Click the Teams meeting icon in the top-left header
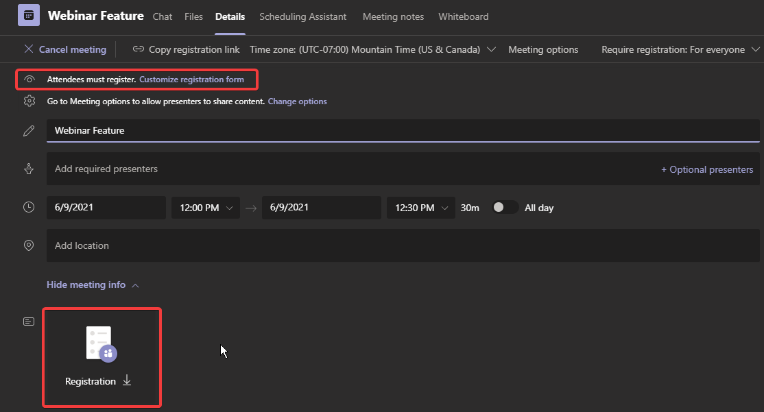This screenshot has height=412, width=764. (x=28, y=14)
